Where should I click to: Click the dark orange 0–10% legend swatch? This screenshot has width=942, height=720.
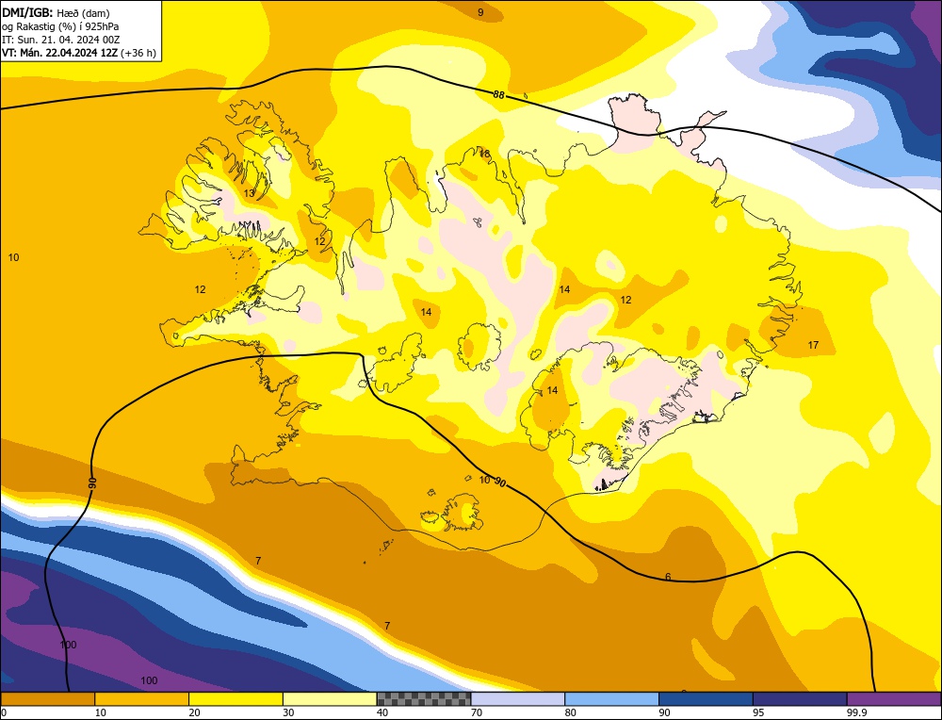[x=47, y=699]
